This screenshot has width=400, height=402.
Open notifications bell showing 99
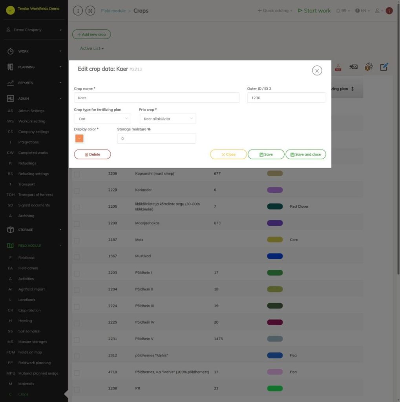point(343,11)
